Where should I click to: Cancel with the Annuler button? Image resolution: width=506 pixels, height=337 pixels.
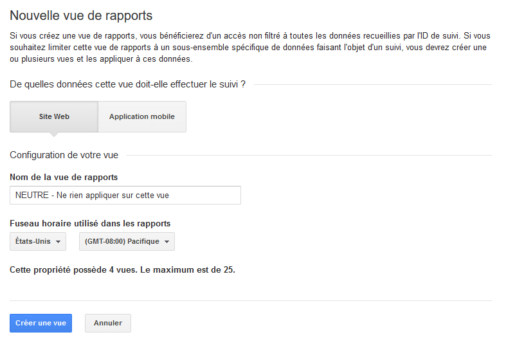(108, 323)
